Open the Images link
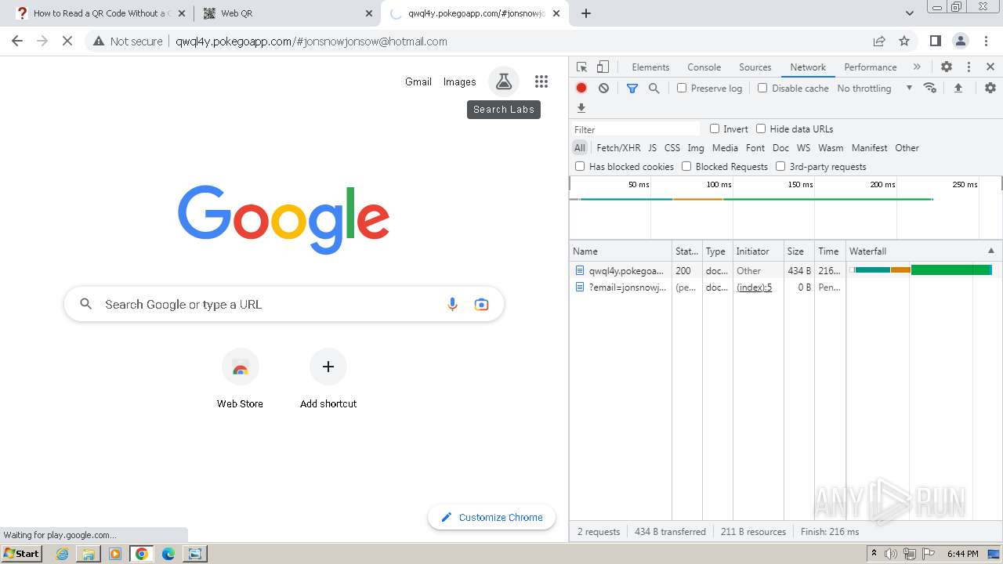This screenshot has width=1003, height=564. pos(459,81)
